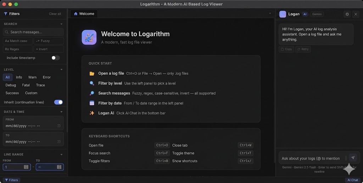The image size is (363, 183).
Task: Collapse the LEVEL section
Action: 61,69
